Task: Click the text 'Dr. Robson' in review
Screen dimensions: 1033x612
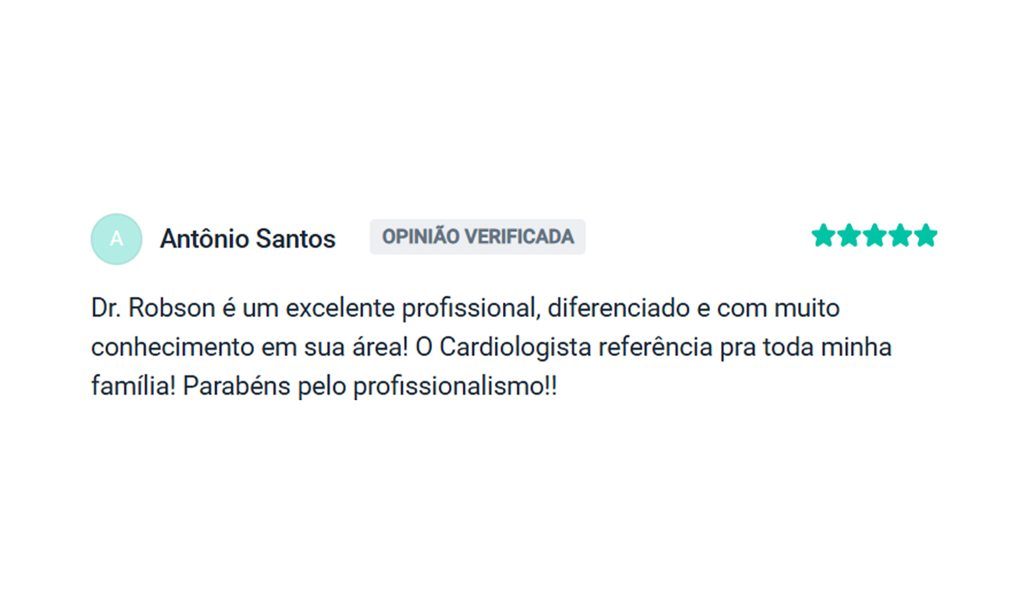Action: click(153, 308)
